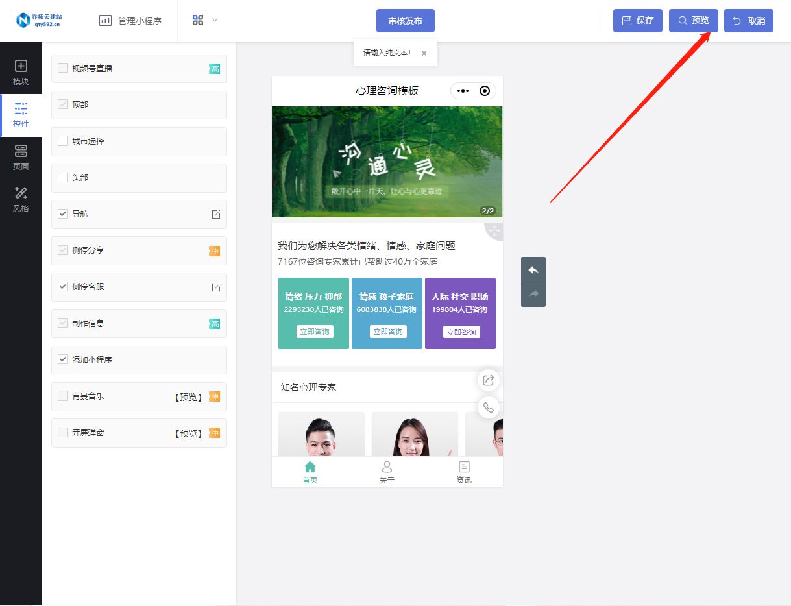Uncheck the 添加小程序 checkbox

(63, 359)
